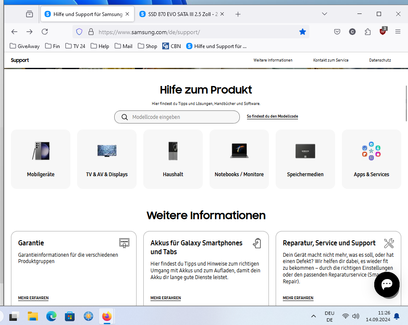This screenshot has height=325, width=408.
Task: Click the tools icon on Reparatur card
Action: [389, 243]
